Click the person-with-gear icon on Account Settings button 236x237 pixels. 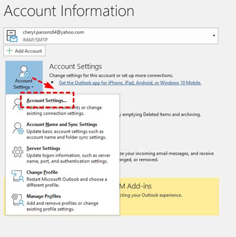click(24, 72)
